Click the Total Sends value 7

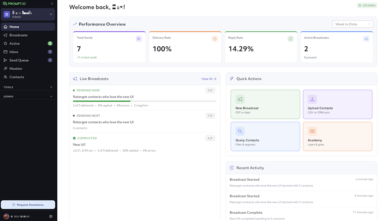tap(79, 49)
